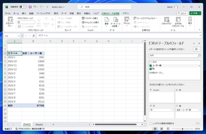Click the Excel app icon
This screenshot has height=134, width=206.
pyautogui.click(x=7, y=7)
